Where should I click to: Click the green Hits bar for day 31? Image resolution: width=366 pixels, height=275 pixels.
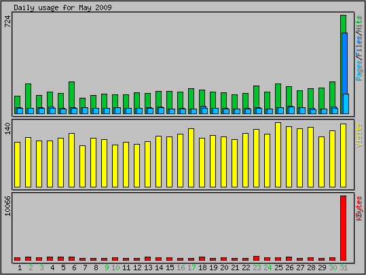coord(343,24)
